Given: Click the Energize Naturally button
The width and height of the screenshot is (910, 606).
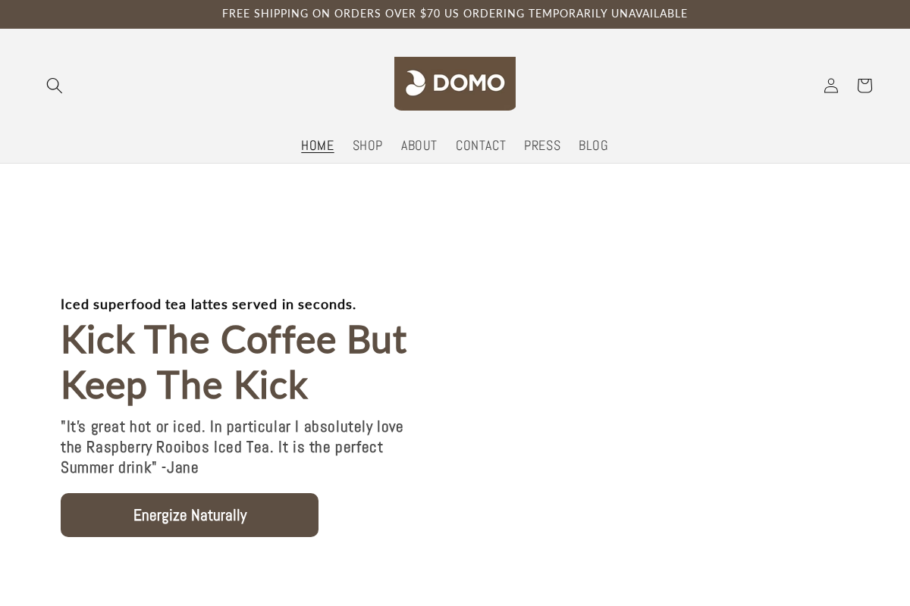Looking at the screenshot, I should (x=190, y=515).
